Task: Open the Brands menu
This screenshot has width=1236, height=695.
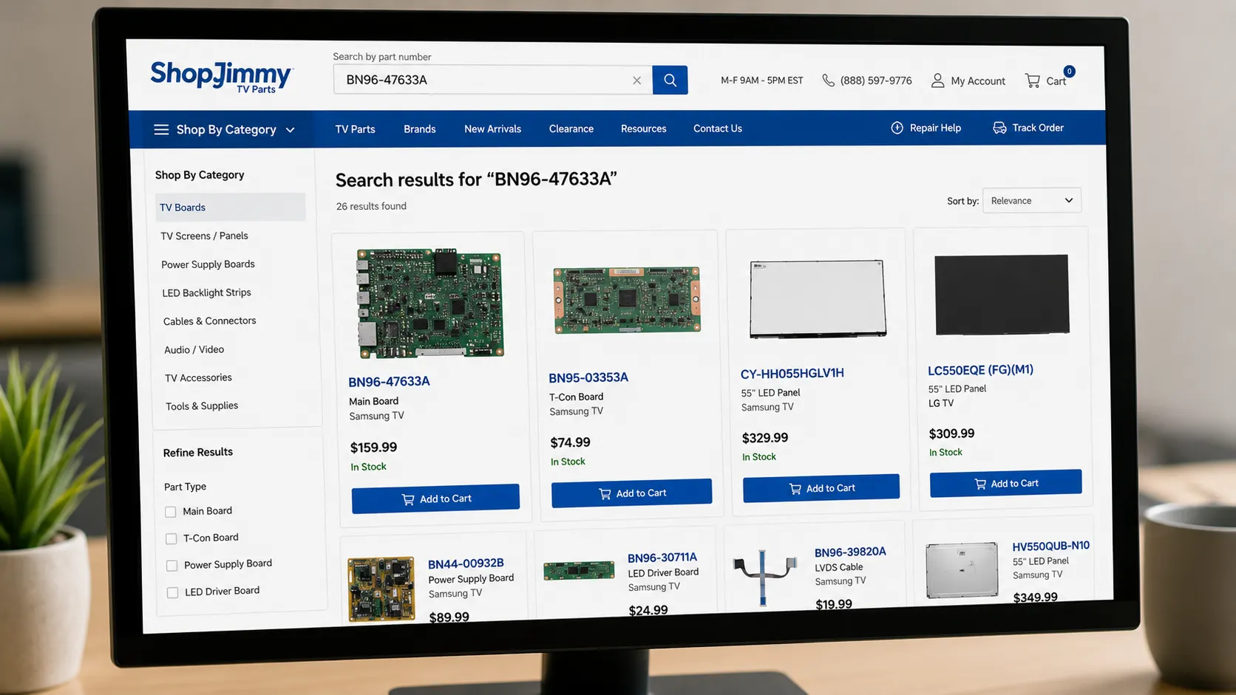Action: [420, 129]
